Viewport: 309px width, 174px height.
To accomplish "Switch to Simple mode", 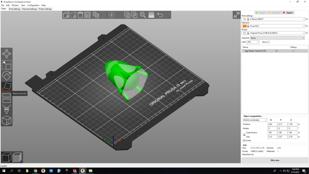I will pos(260,13).
